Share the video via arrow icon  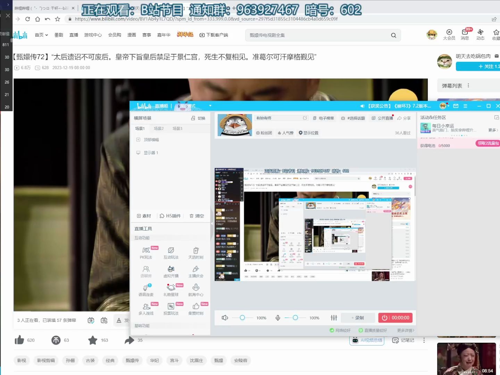click(130, 340)
